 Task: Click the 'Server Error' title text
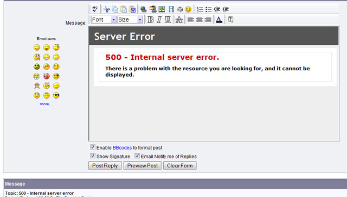(x=124, y=36)
